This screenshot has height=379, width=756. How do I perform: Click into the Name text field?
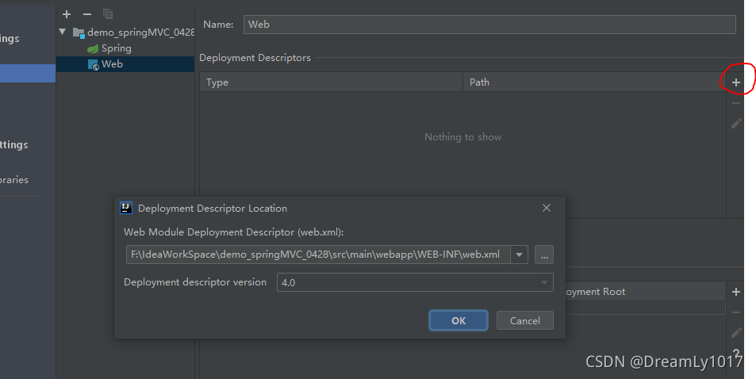(x=489, y=25)
